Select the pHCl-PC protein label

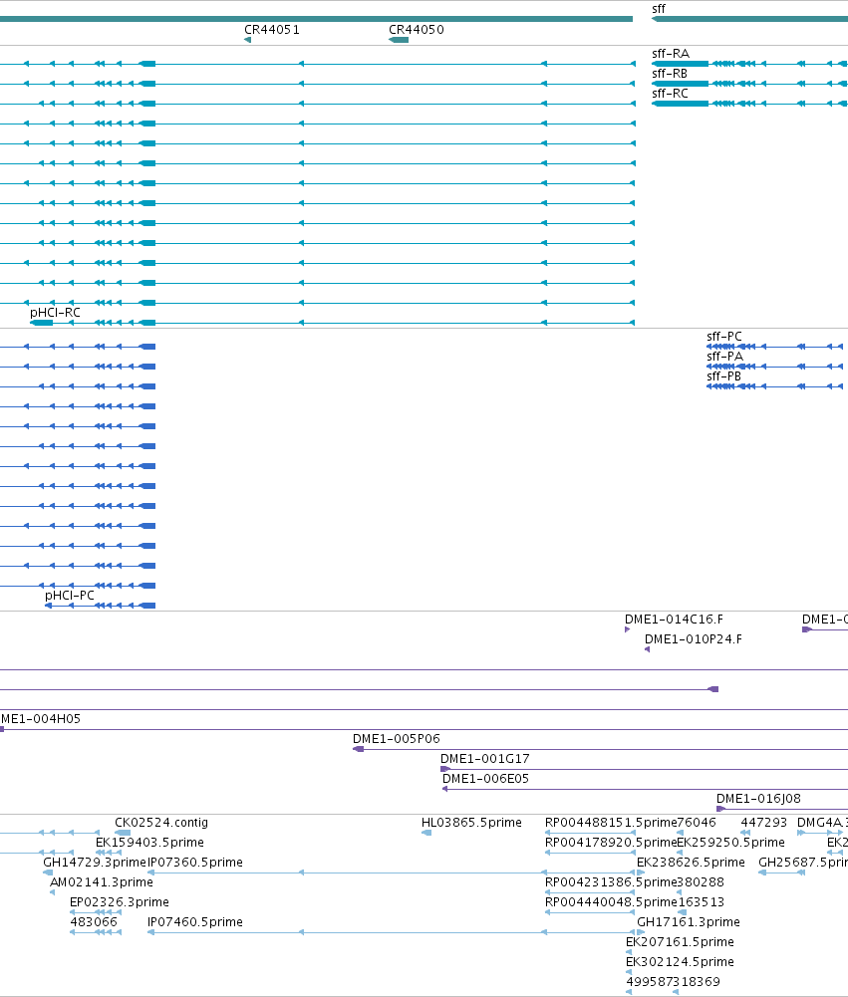70,596
